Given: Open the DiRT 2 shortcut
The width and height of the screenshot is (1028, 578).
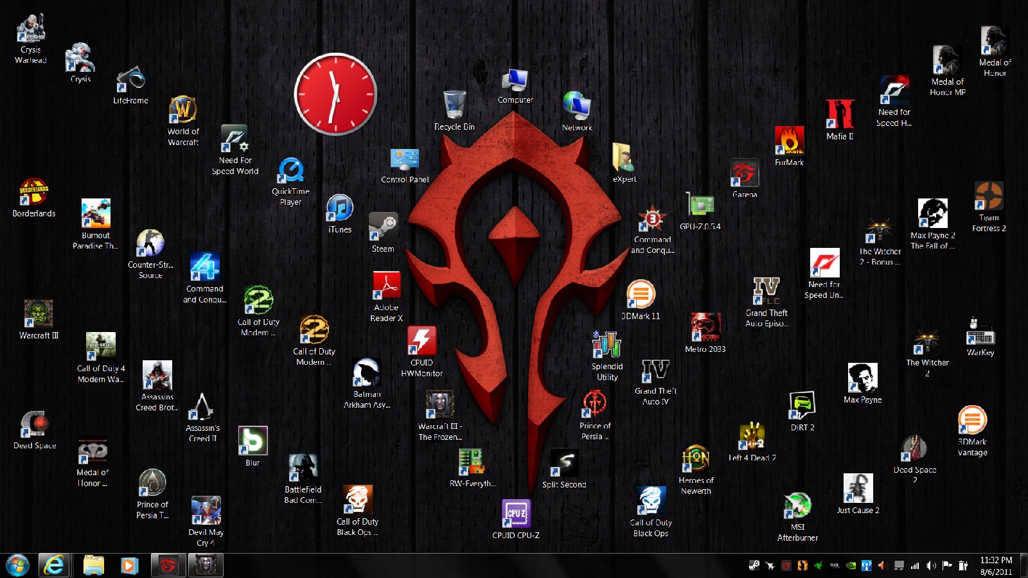Looking at the screenshot, I should point(802,412).
